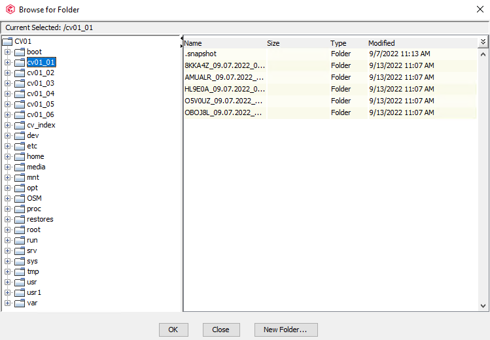
Task: Expand the usr1 folder node
Action: pyautogui.click(x=8, y=292)
